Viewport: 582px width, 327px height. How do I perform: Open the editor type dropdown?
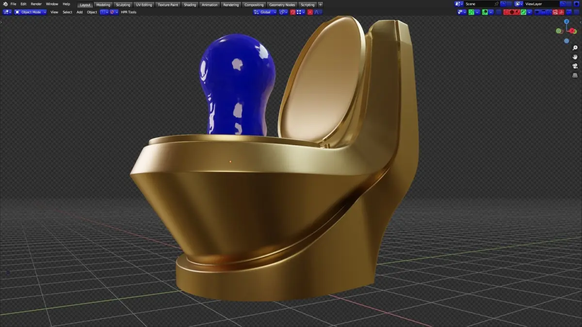[x=7, y=12]
